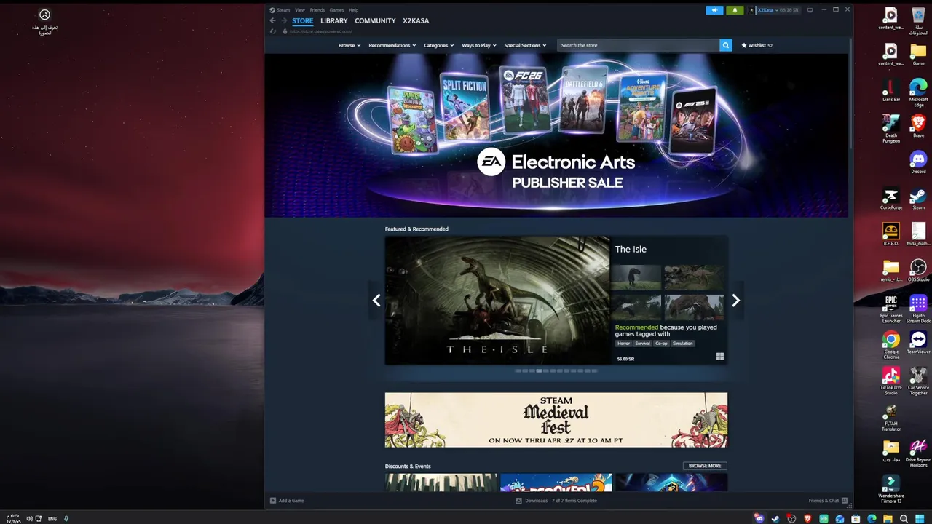Switch to the COMMUNITY tab
The image size is (932, 524).
coord(375,21)
